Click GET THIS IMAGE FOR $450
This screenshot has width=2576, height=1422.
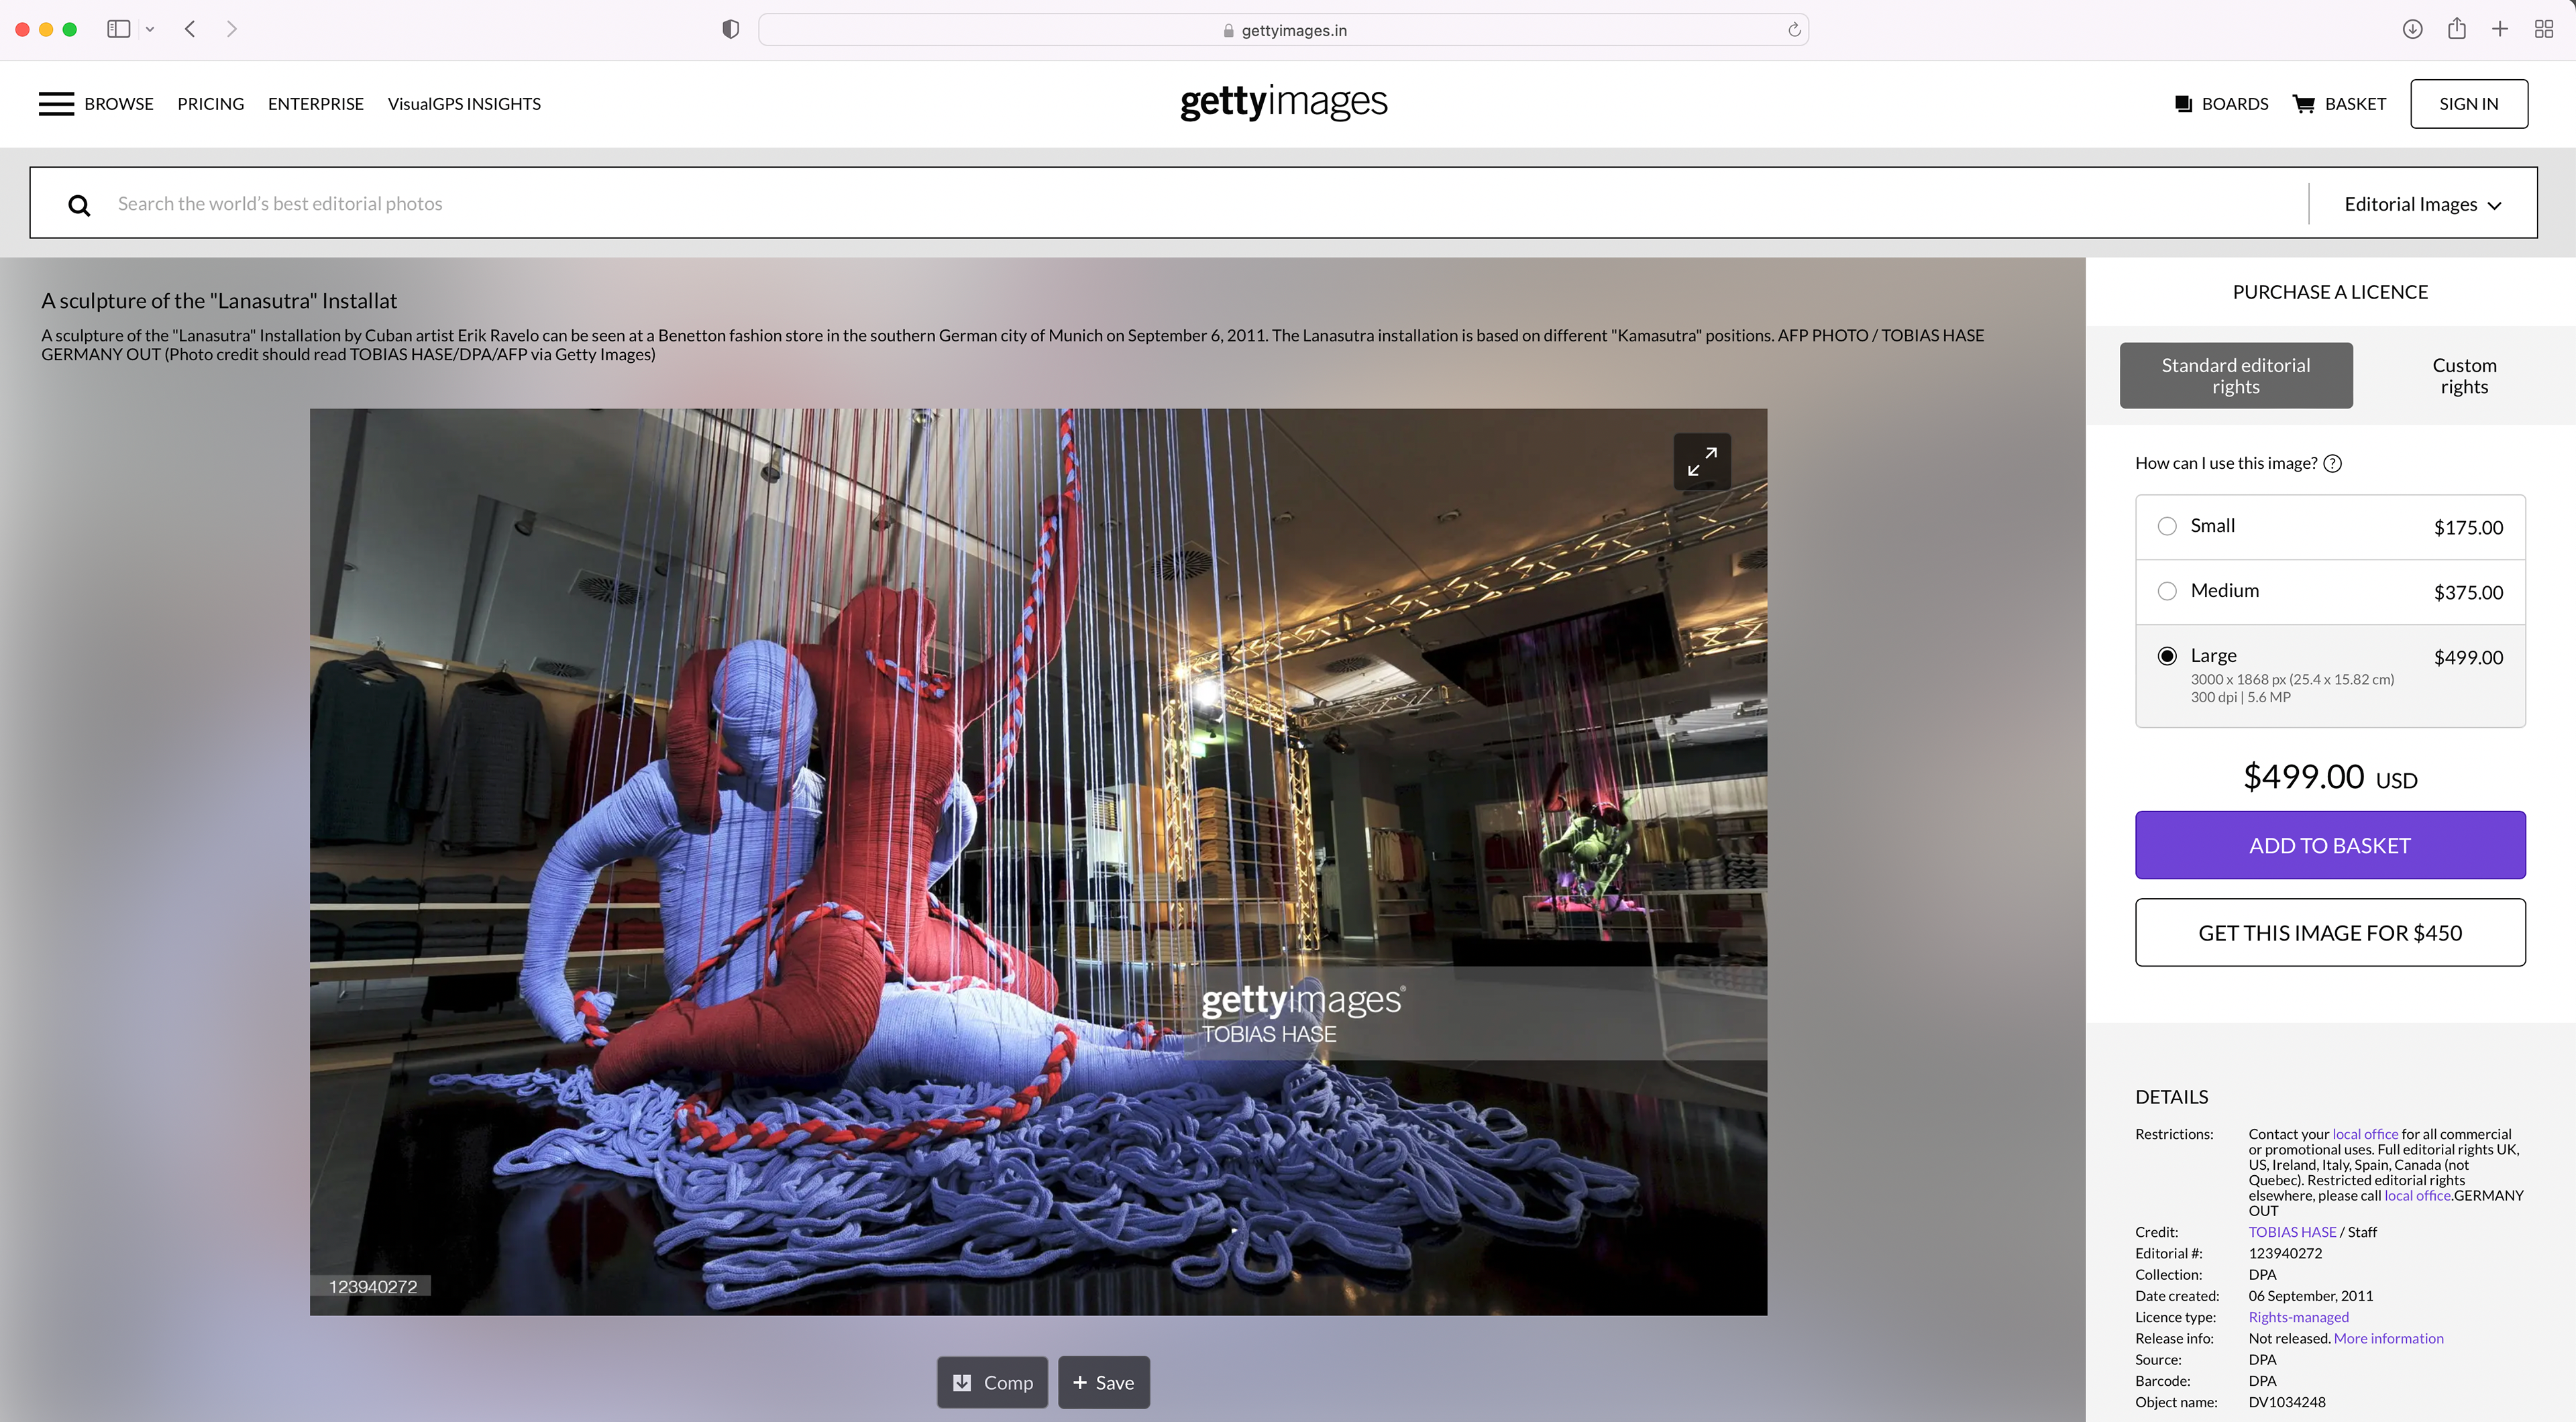click(2330, 932)
